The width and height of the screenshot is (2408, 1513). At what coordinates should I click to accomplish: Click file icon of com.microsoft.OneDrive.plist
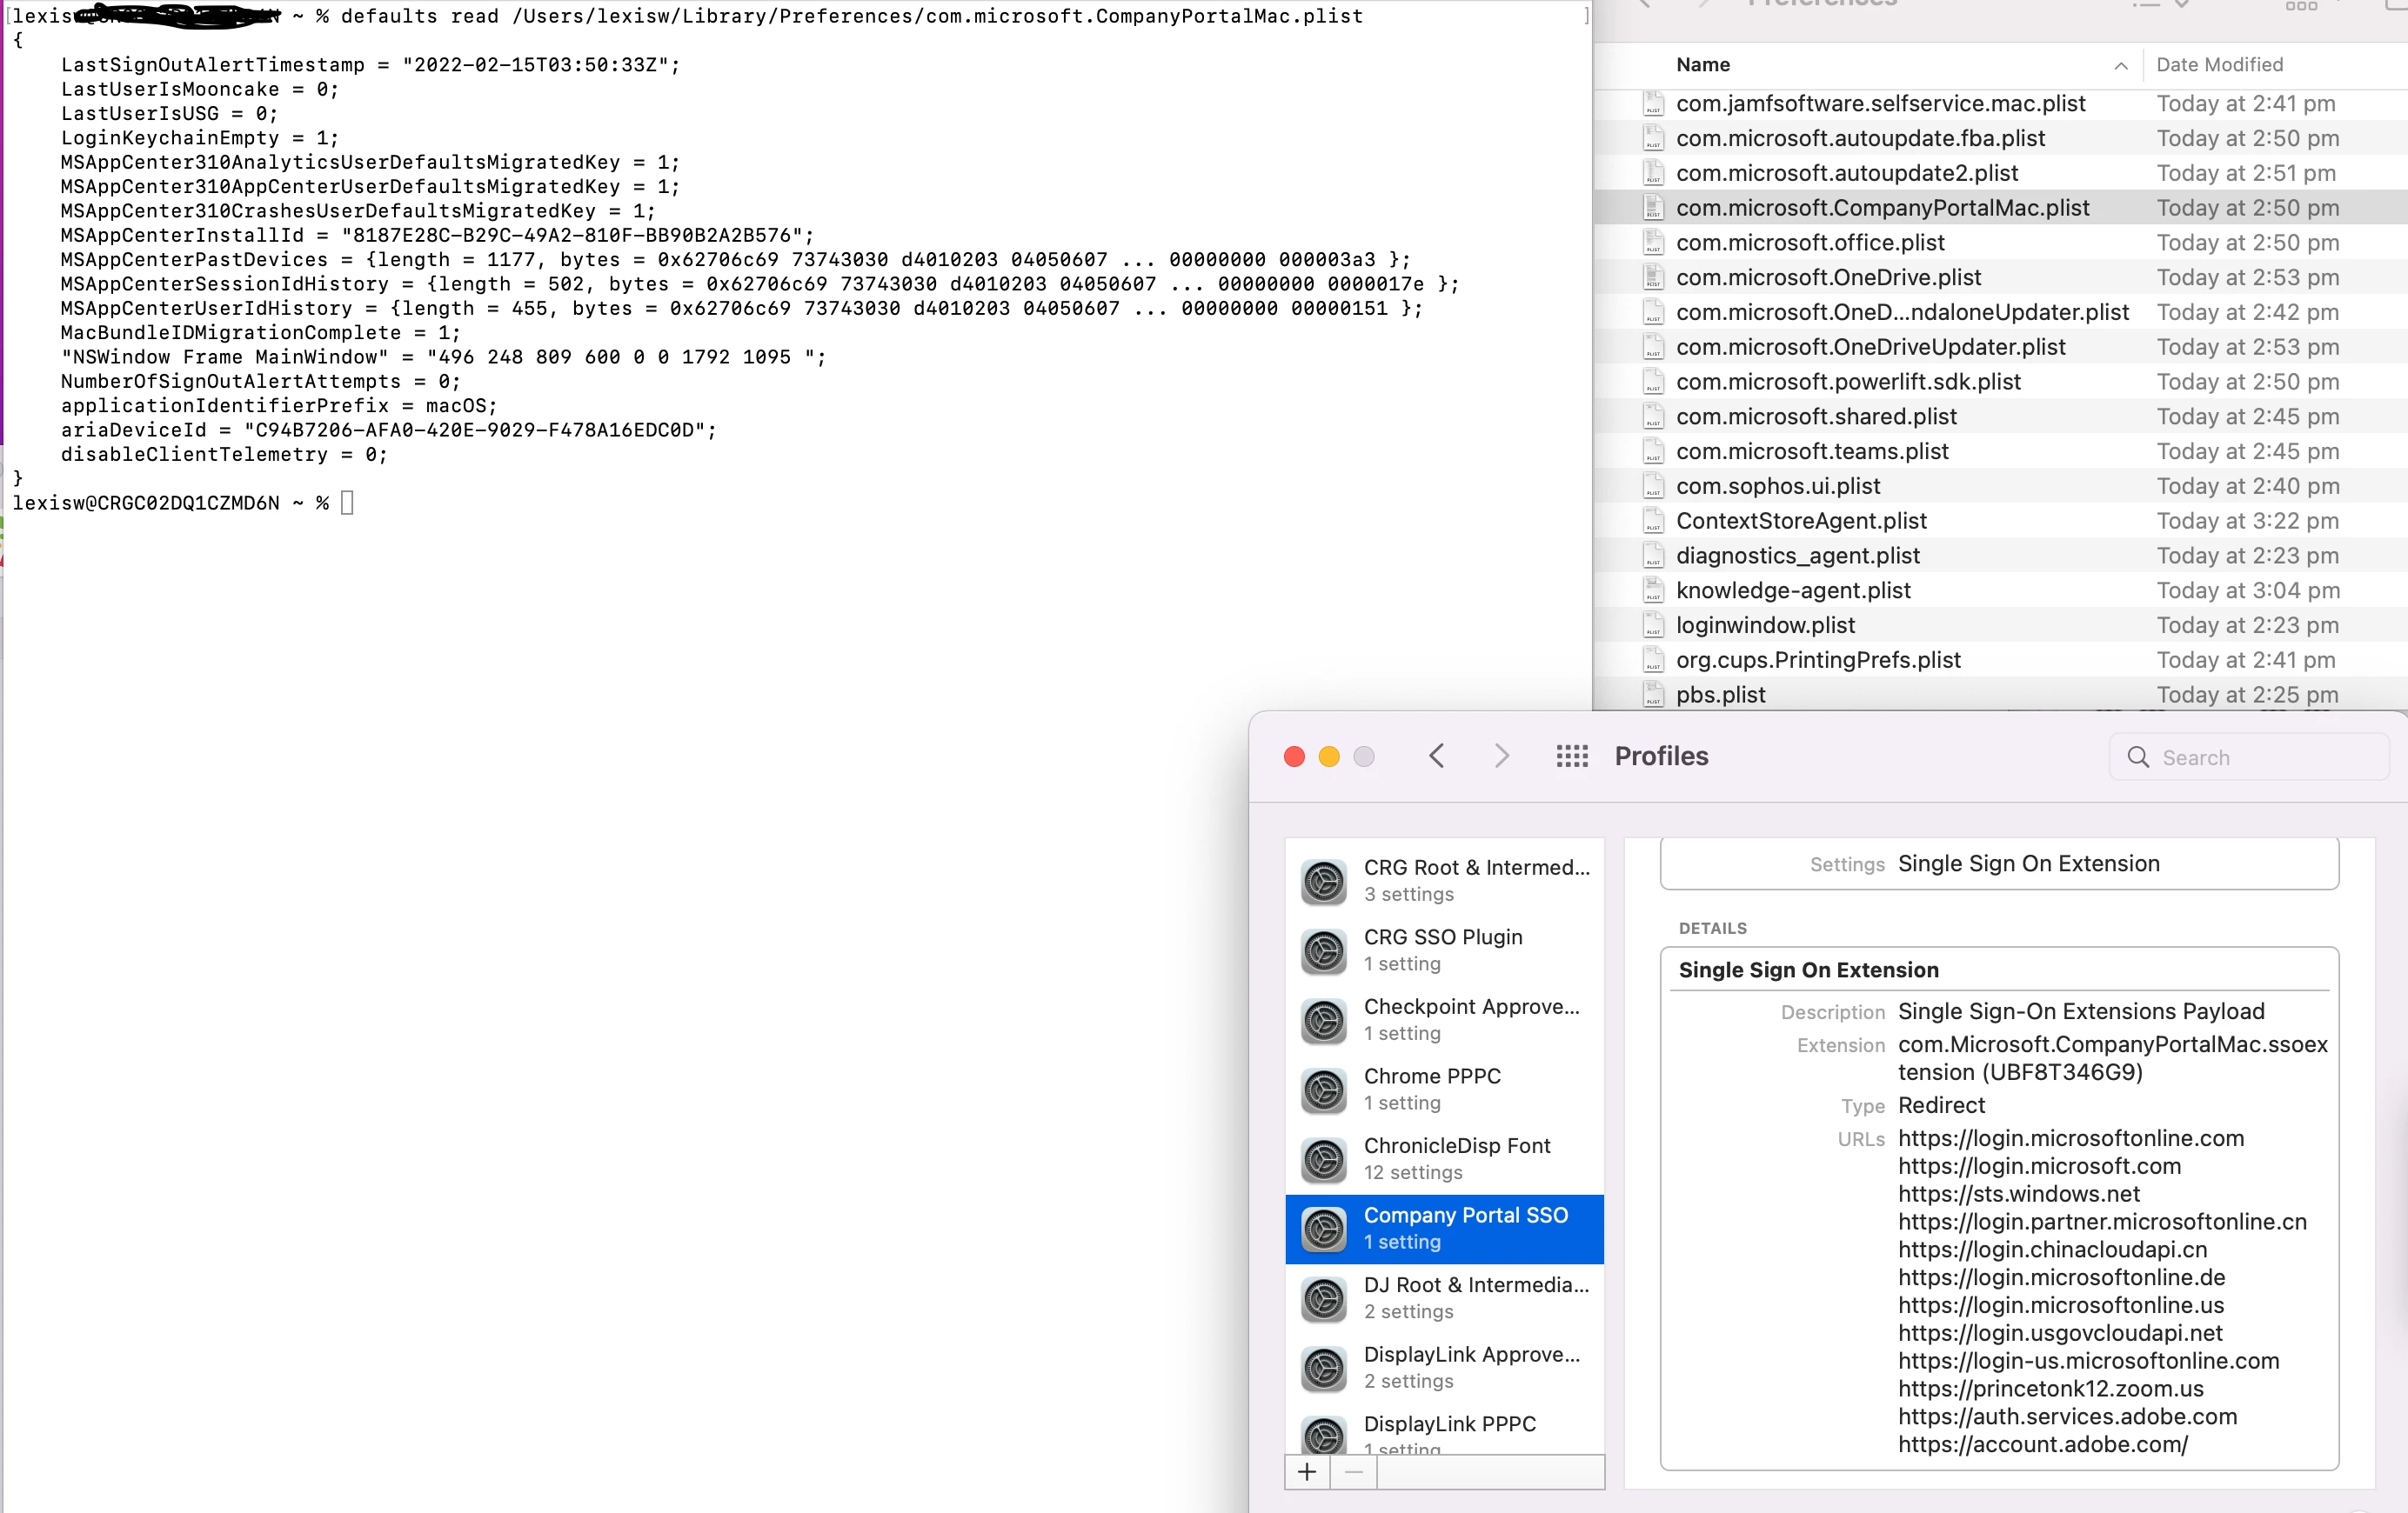pos(1653,277)
